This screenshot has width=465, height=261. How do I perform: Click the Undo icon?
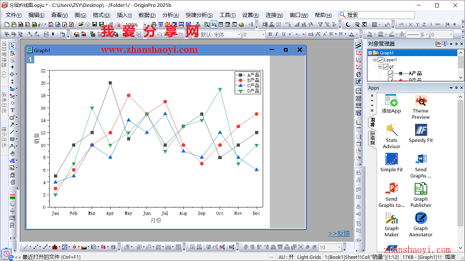[62, 34]
